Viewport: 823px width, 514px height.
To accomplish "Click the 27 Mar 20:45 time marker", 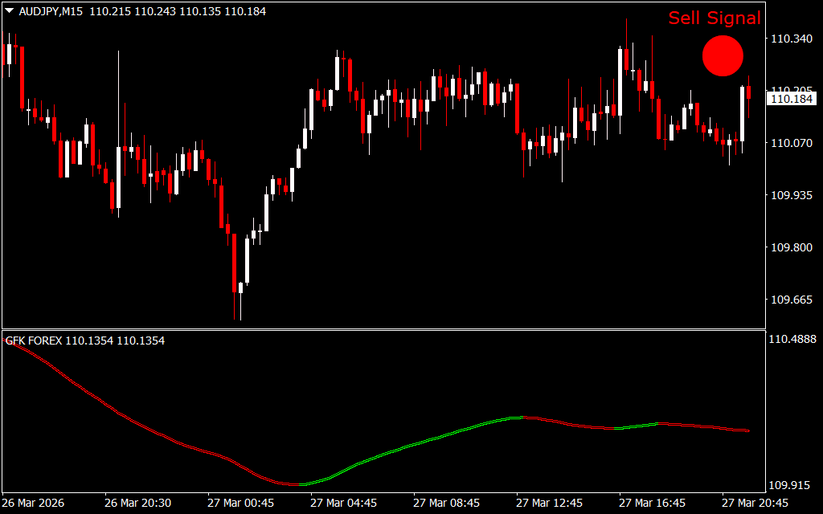I will click(755, 503).
